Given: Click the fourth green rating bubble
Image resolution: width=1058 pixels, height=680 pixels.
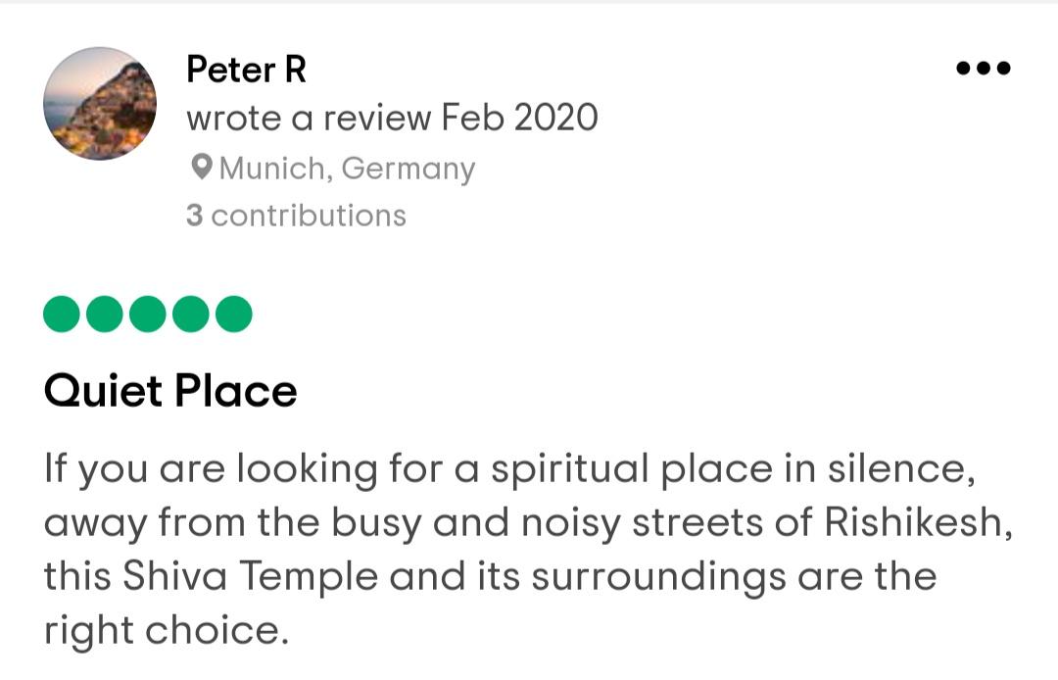Looking at the screenshot, I should 191,314.
